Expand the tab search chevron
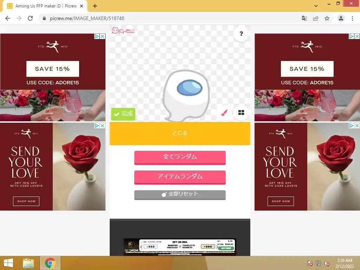 point(316,6)
